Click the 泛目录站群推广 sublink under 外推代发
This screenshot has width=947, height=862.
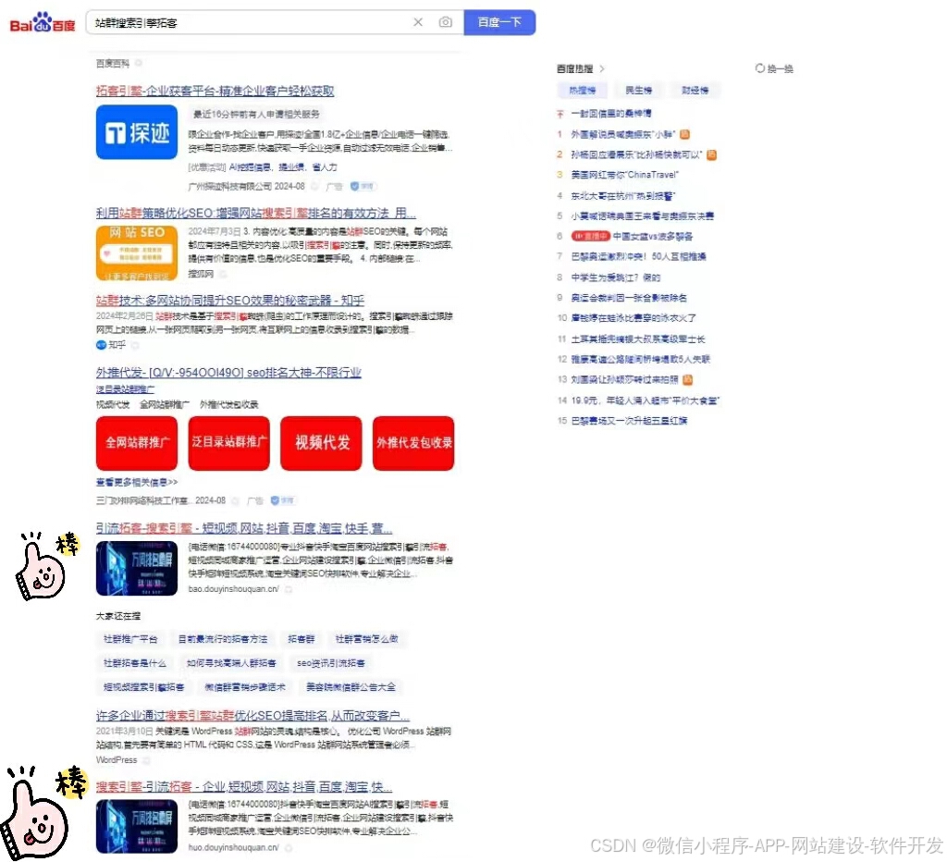point(125,389)
